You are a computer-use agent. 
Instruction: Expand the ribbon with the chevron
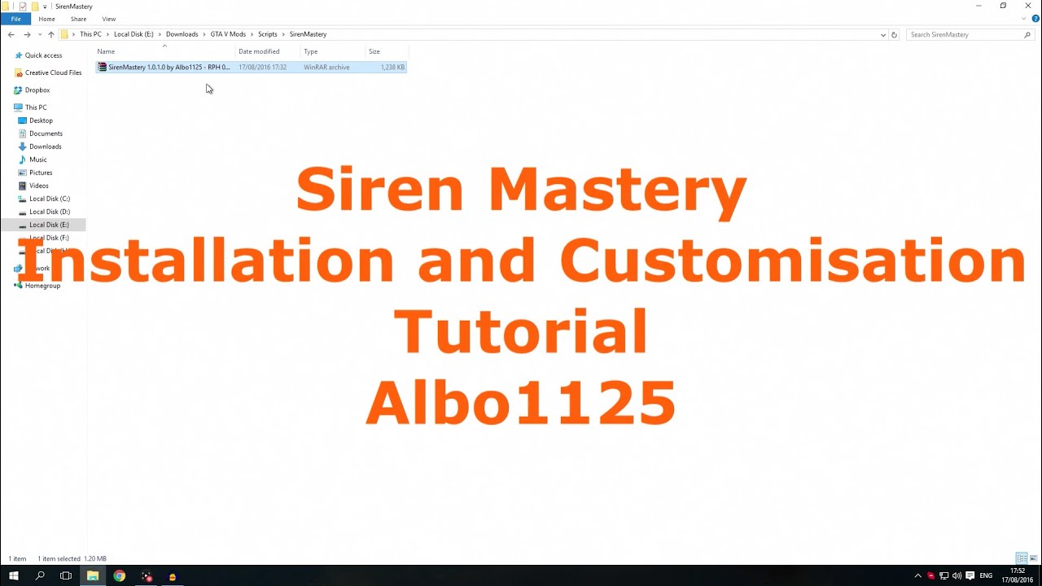point(1025,19)
